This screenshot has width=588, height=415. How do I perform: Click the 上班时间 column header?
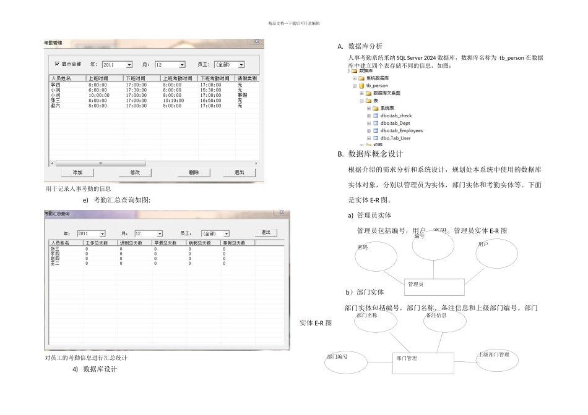(x=105, y=78)
